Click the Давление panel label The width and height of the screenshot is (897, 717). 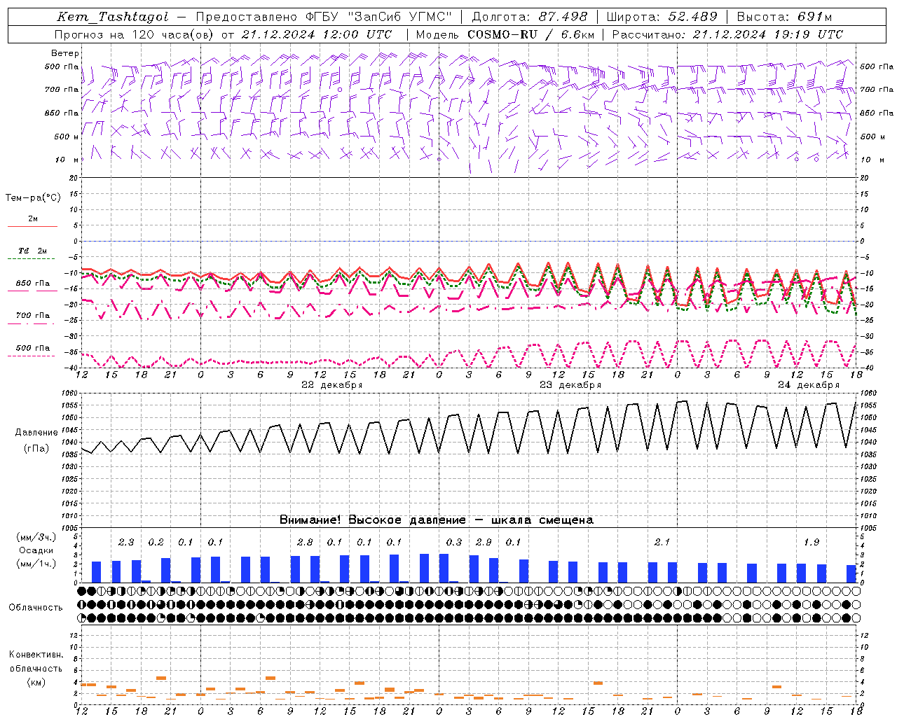point(36,433)
